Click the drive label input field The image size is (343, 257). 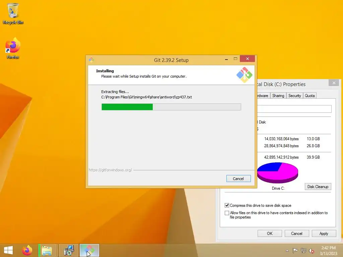click(x=294, y=109)
